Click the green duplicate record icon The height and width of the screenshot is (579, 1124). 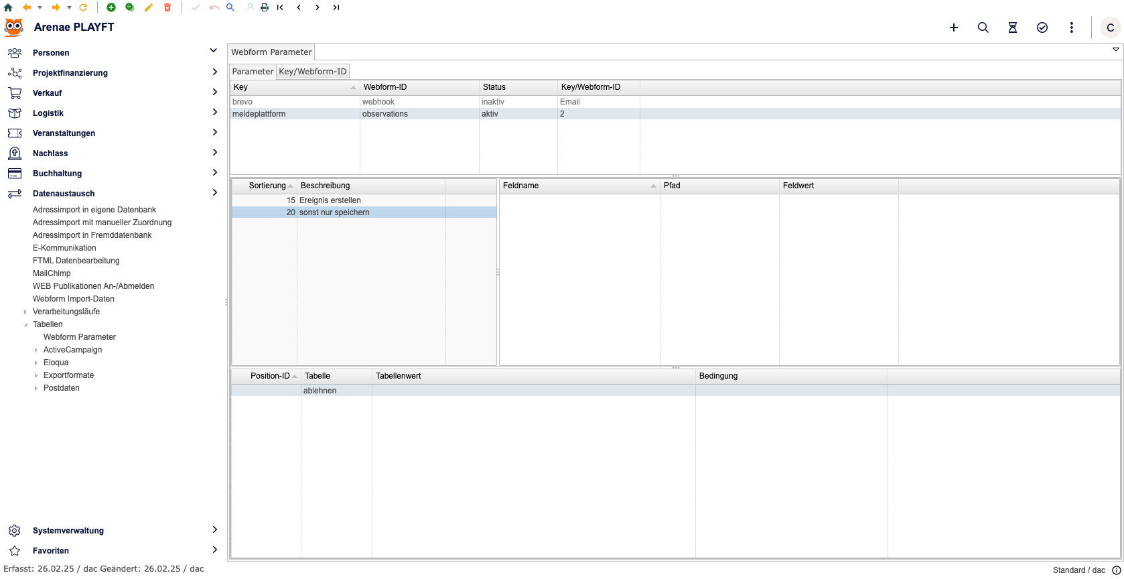(130, 7)
